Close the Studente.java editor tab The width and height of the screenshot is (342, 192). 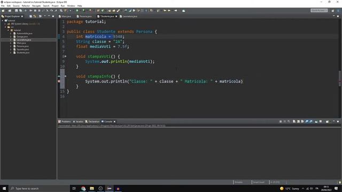coord(116,17)
